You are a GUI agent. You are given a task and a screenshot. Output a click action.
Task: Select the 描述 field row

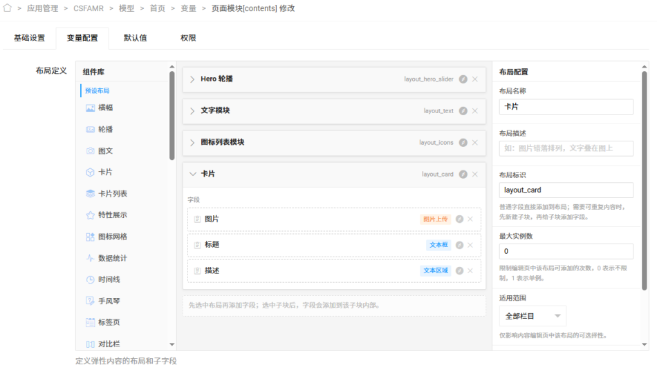[334, 270]
